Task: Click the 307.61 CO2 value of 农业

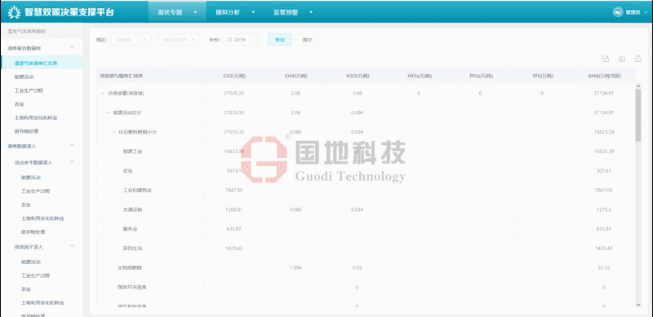Action: (x=233, y=171)
